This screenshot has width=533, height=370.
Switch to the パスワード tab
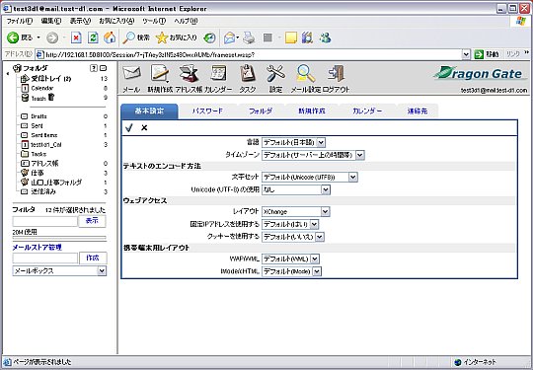coord(207,111)
